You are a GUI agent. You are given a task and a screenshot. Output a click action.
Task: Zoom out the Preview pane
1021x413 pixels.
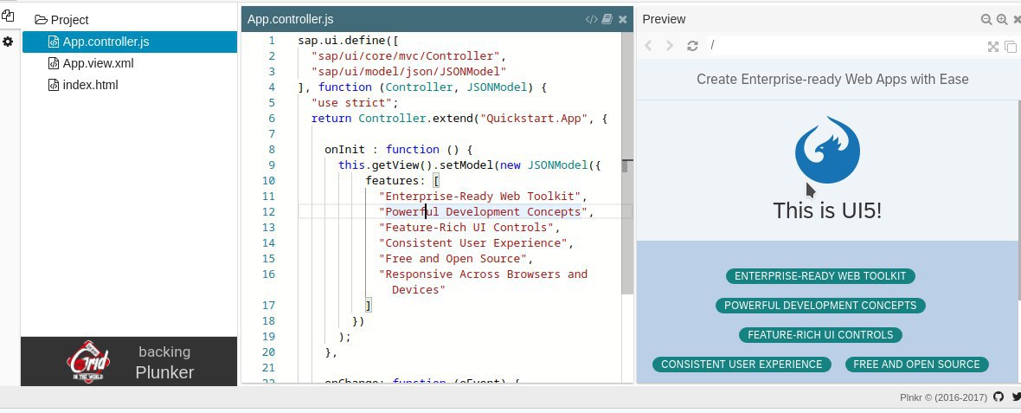click(986, 20)
